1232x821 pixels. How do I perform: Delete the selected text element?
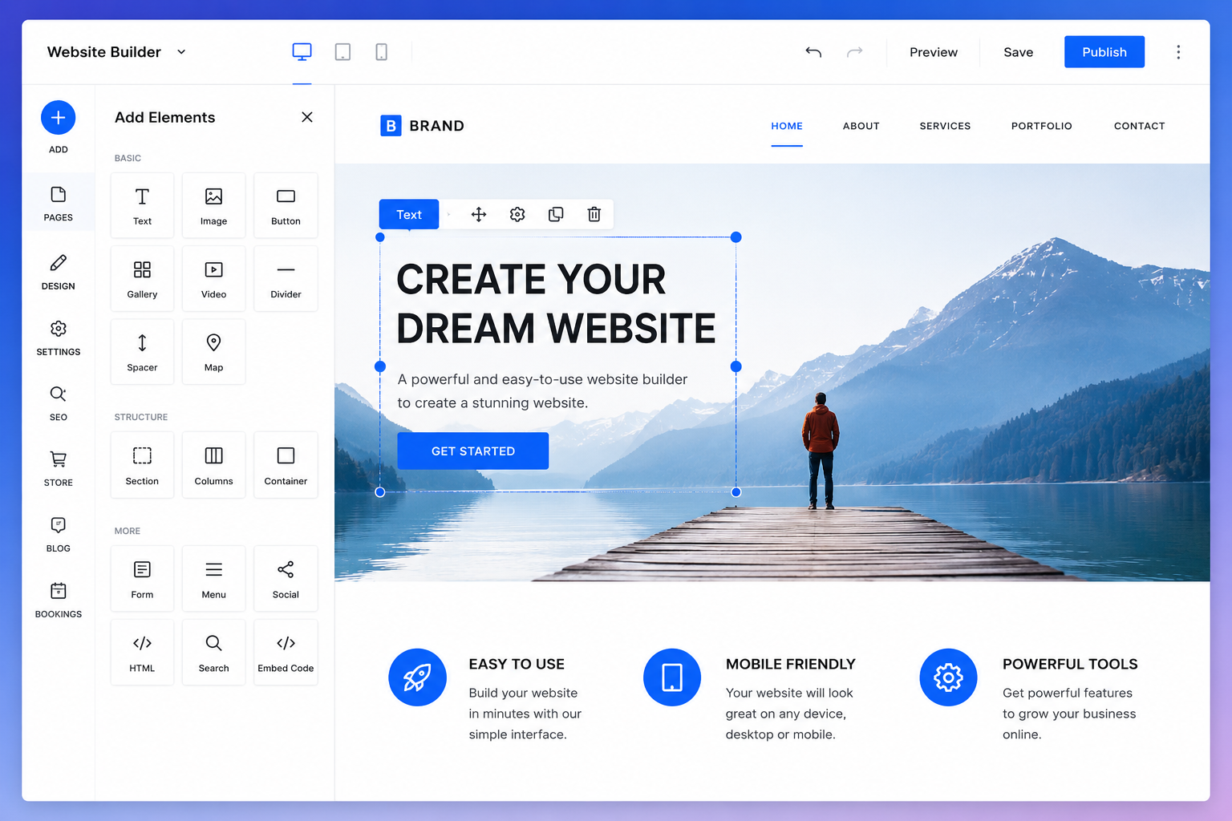(x=594, y=214)
